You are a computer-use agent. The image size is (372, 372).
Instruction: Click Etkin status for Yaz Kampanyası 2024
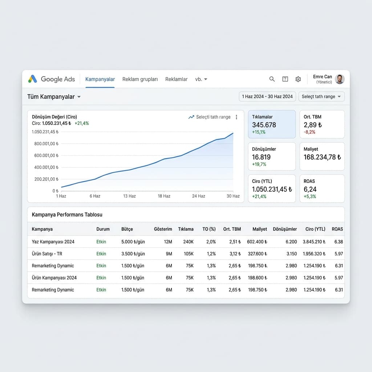(101, 242)
